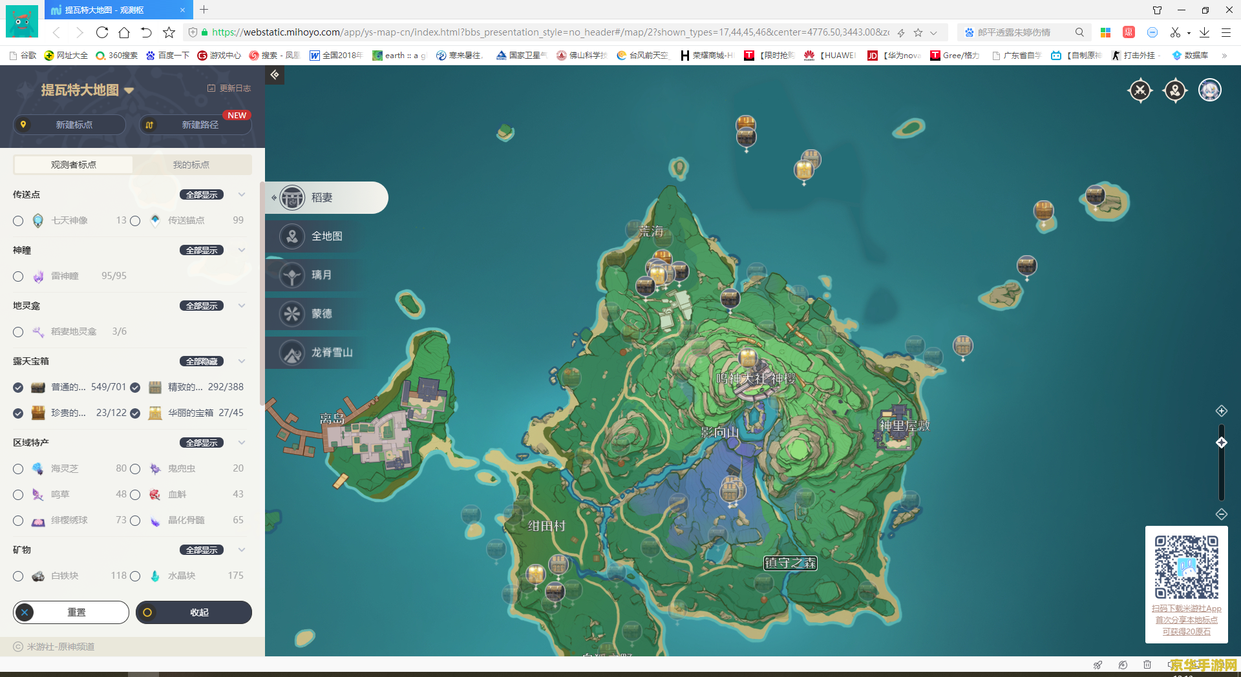Click the golden chest marker at 鸣神大社
The height and width of the screenshot is (677, 1241).
coord(748,358)
